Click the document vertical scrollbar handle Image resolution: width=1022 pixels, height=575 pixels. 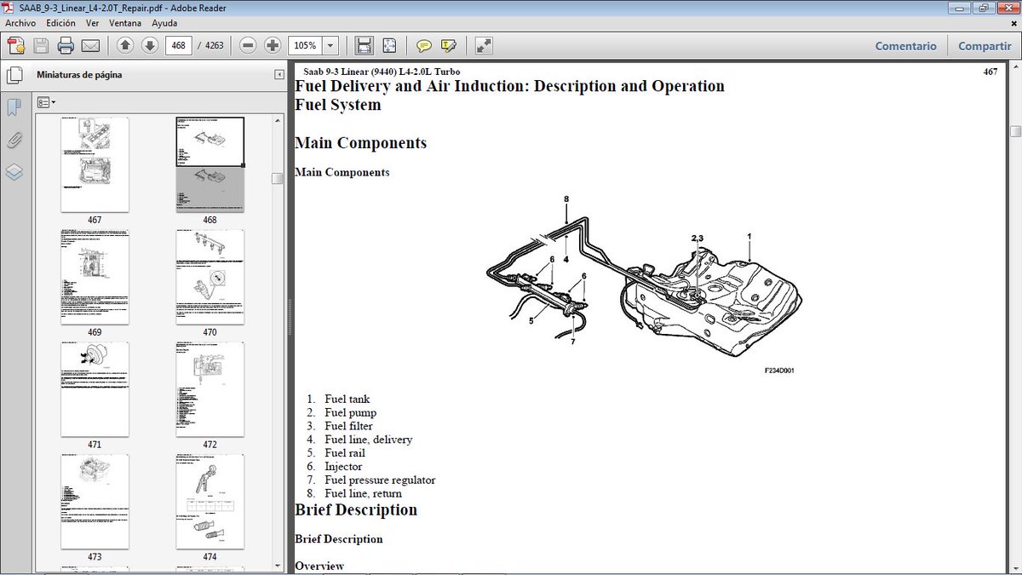[1015, 131]
